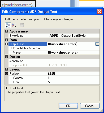
Task: Select the Position property label
Action: 28,74
